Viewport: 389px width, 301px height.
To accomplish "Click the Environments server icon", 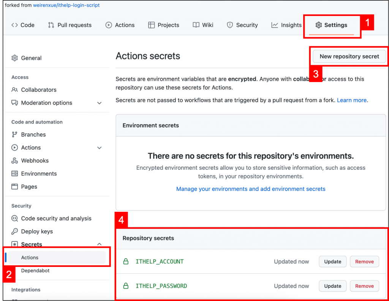I will (x=15, y=174).
